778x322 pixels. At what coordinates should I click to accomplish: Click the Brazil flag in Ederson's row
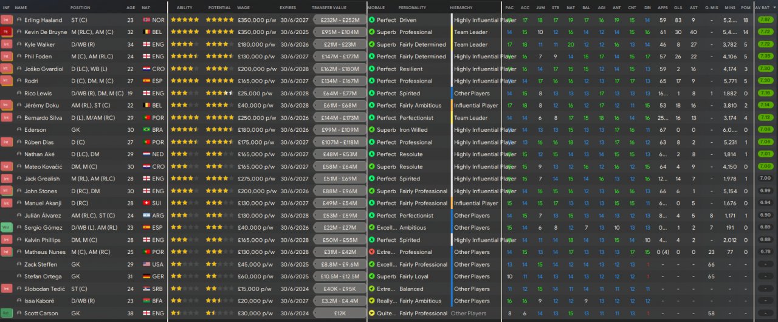pos(146,130)
